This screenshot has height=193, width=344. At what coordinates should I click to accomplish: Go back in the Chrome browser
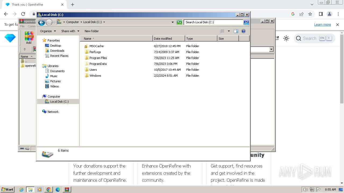pos(6,14)
